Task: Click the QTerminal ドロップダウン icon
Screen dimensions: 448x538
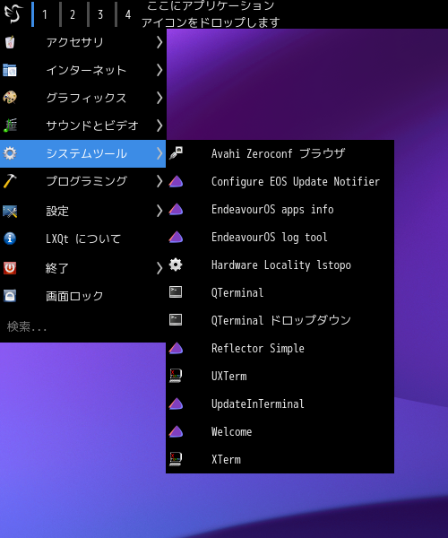Action: [176, 320]
